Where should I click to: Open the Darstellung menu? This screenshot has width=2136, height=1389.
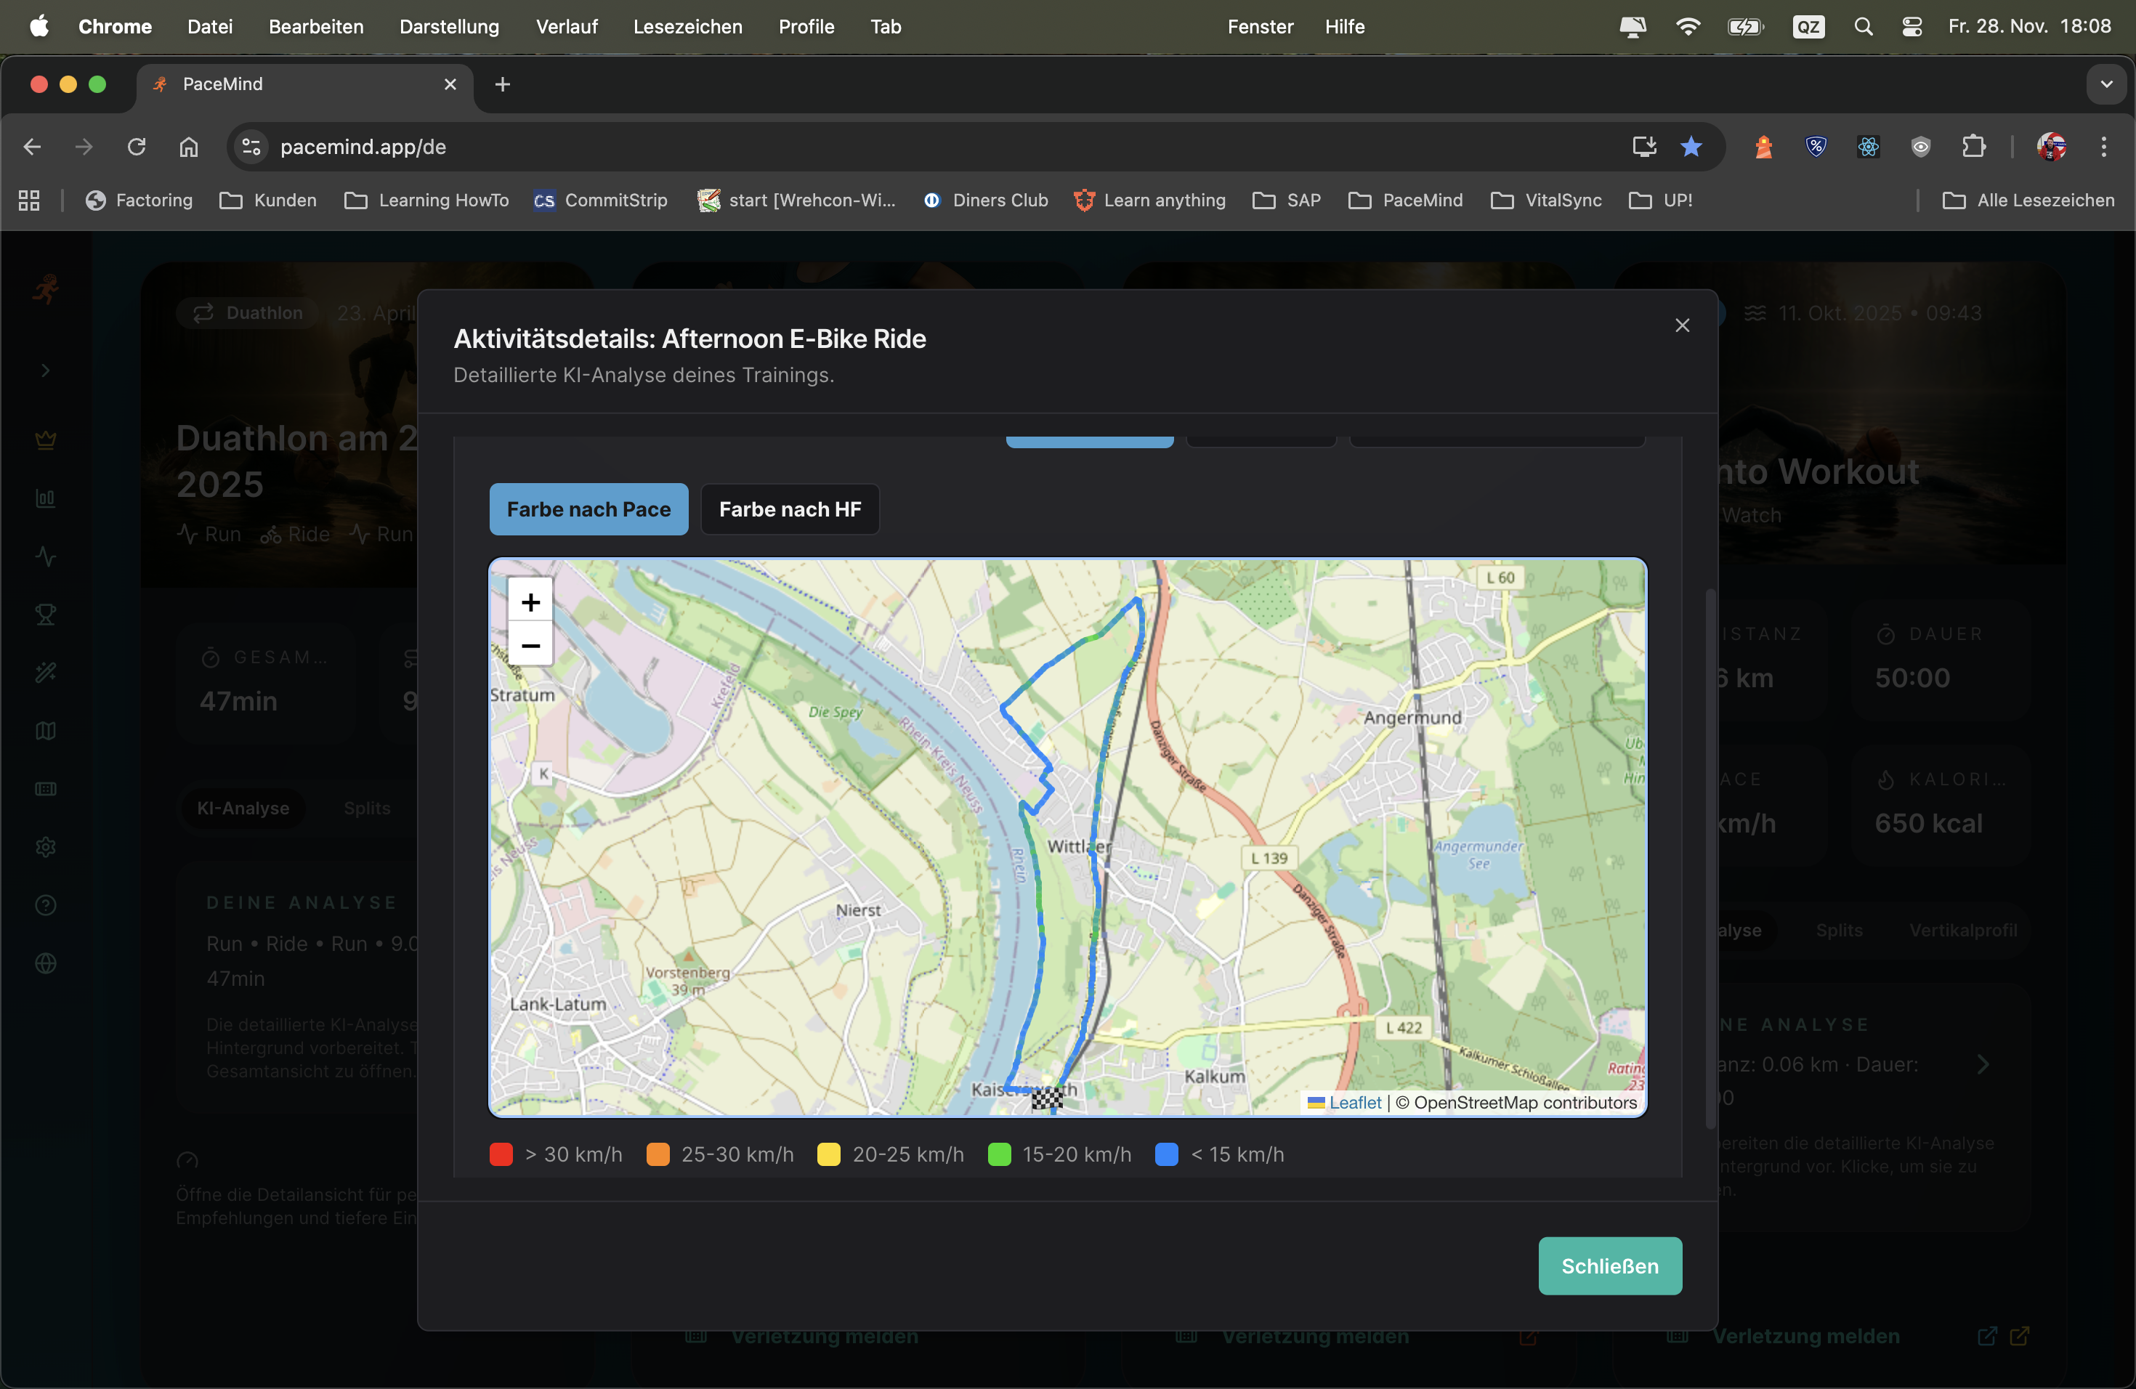click(x=449, y=27)
